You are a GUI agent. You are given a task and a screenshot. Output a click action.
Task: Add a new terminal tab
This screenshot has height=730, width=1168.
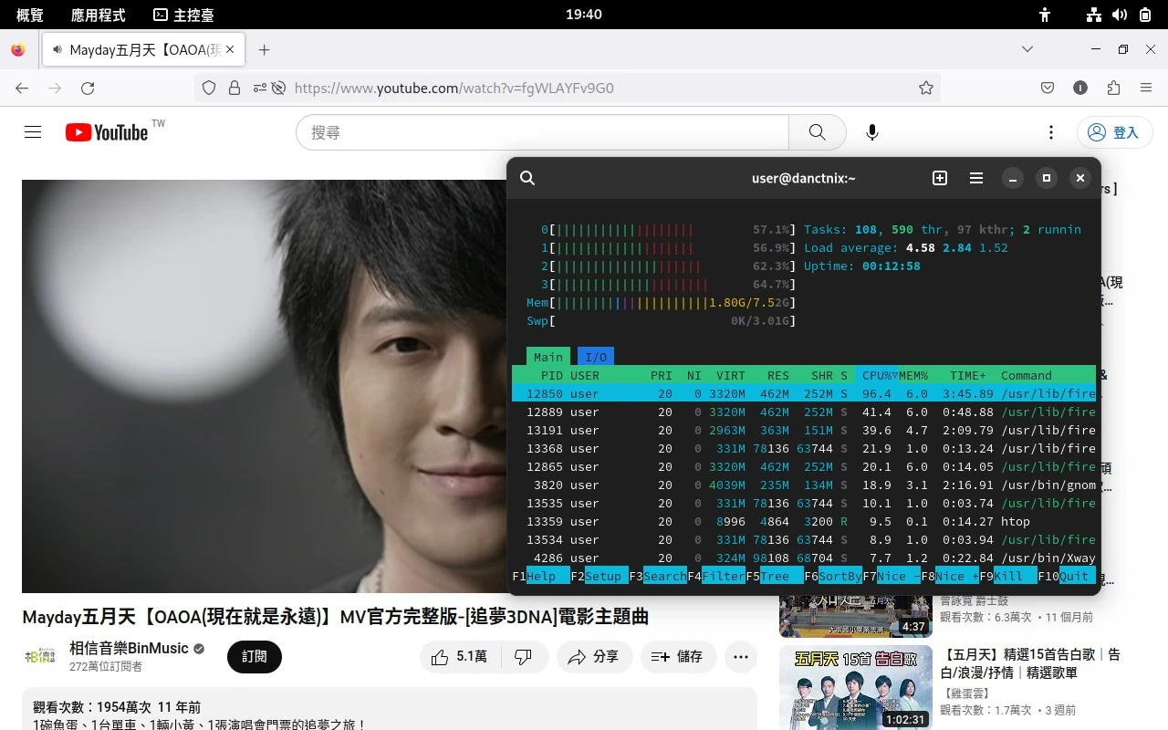pyautogui.click(x=940, y=178)
